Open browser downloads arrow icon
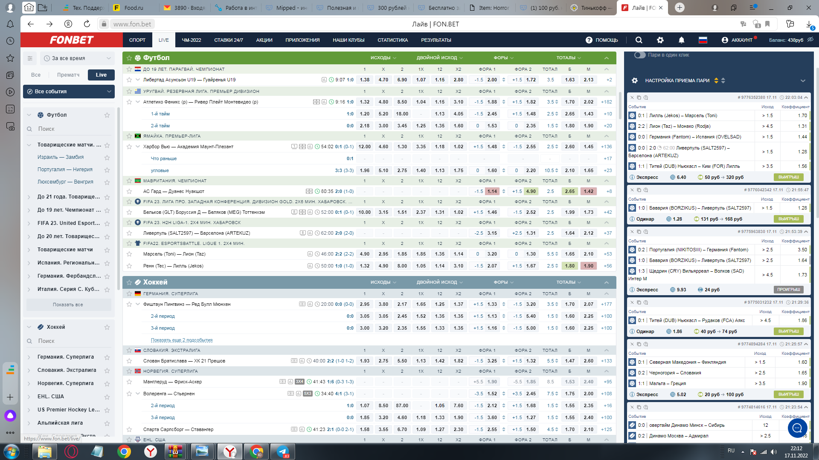The image size is (819, 460). click(809, 24)
